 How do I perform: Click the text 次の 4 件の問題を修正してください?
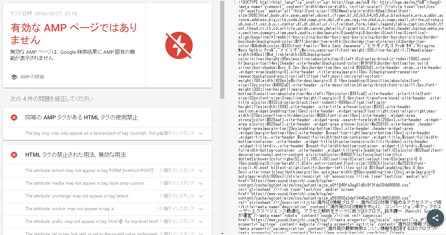tap(52, 99)
